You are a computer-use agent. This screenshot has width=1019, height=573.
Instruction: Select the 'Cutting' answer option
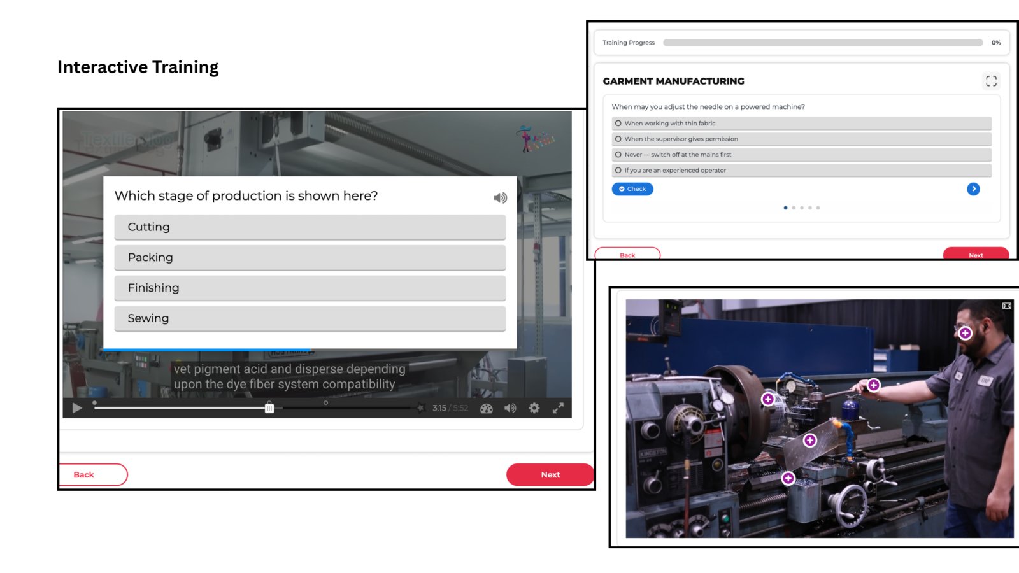click(310, 227)
